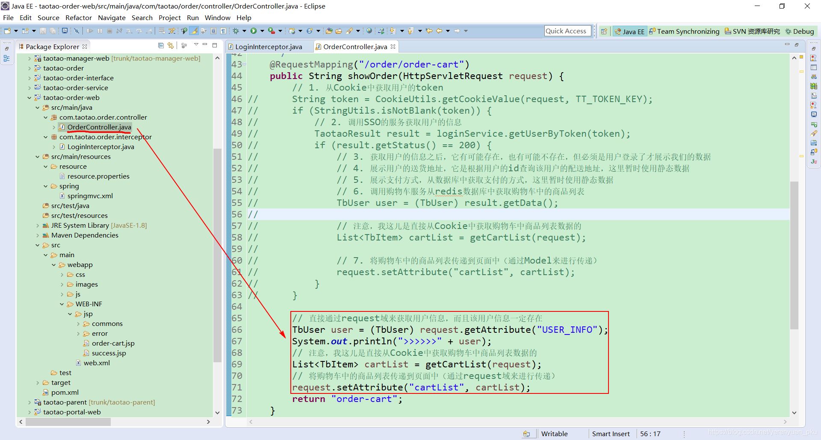This screenshot has width=821, height=440.
Task: Click the Next Annotation arrow icon
Action: click(x=392, y=31)
